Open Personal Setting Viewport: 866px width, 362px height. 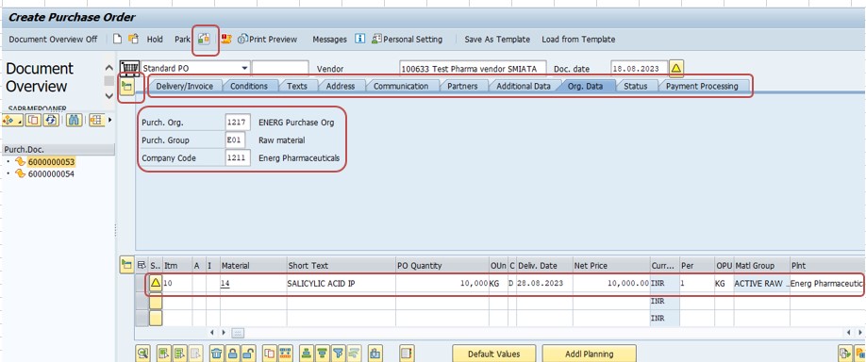(407, 40)
